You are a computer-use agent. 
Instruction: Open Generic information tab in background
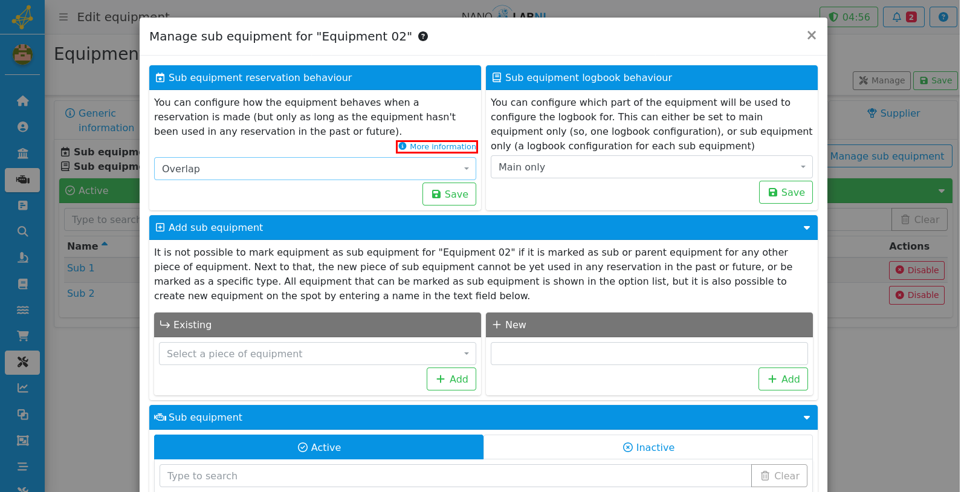tap(100, 120)
